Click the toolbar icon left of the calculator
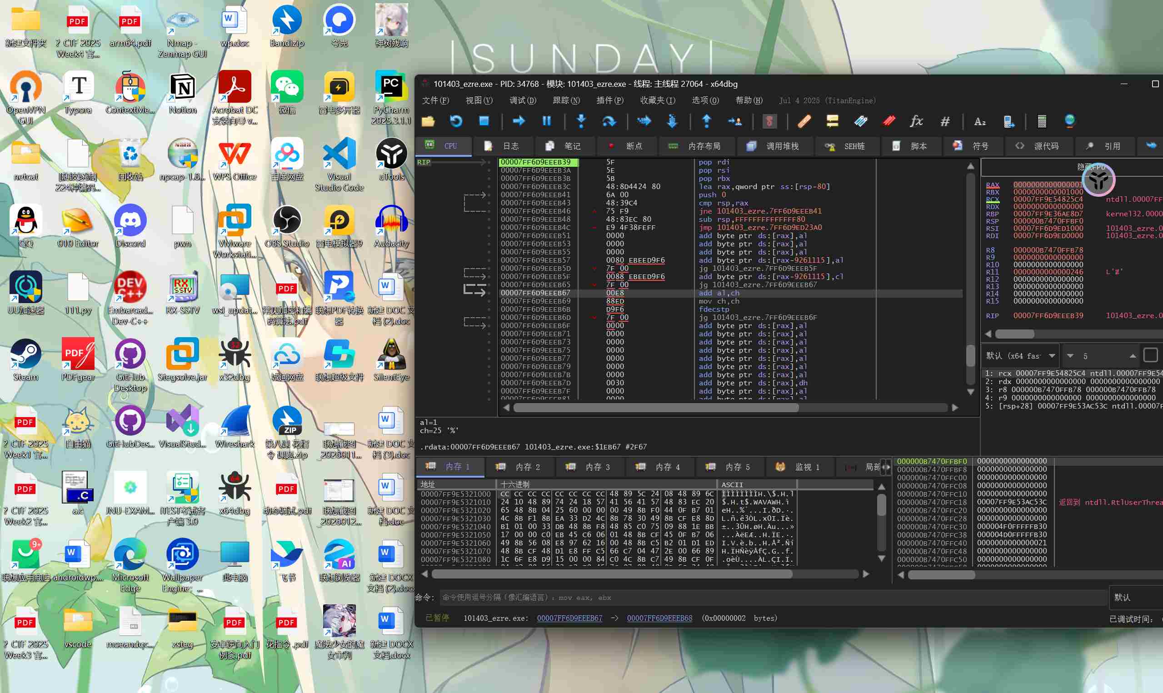The width and height of the screenshot is (1163, 693). coord(1008,122)
